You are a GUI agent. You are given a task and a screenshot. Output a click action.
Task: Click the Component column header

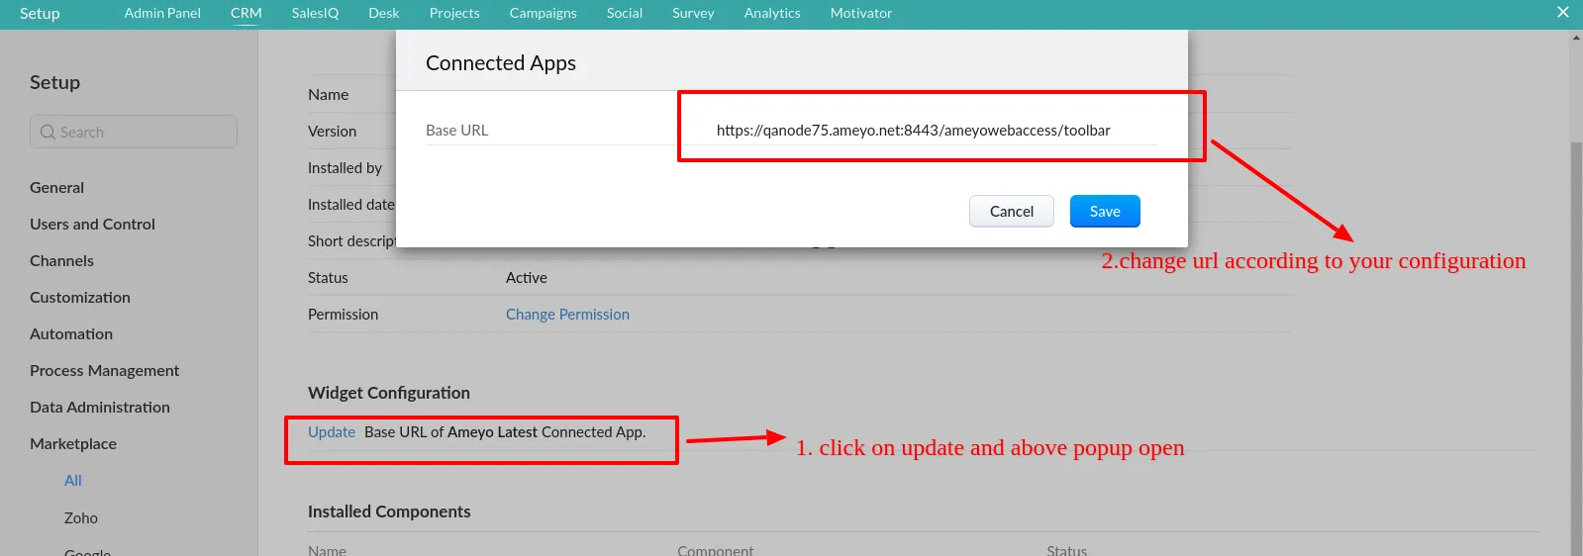[716, 550]
